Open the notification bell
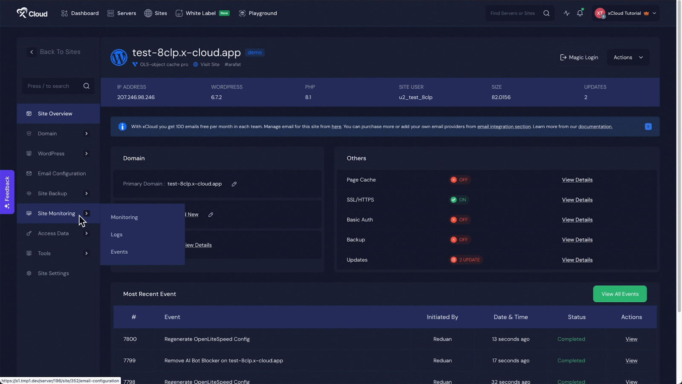 [580, 13]
